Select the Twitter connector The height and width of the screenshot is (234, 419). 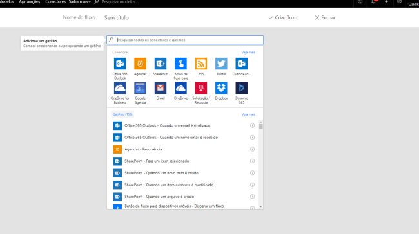(x=221, y=64)
